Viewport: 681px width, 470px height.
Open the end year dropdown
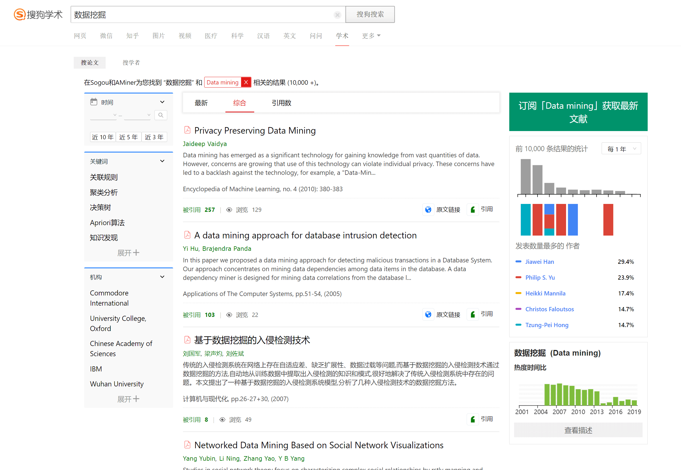click(138, 115)
